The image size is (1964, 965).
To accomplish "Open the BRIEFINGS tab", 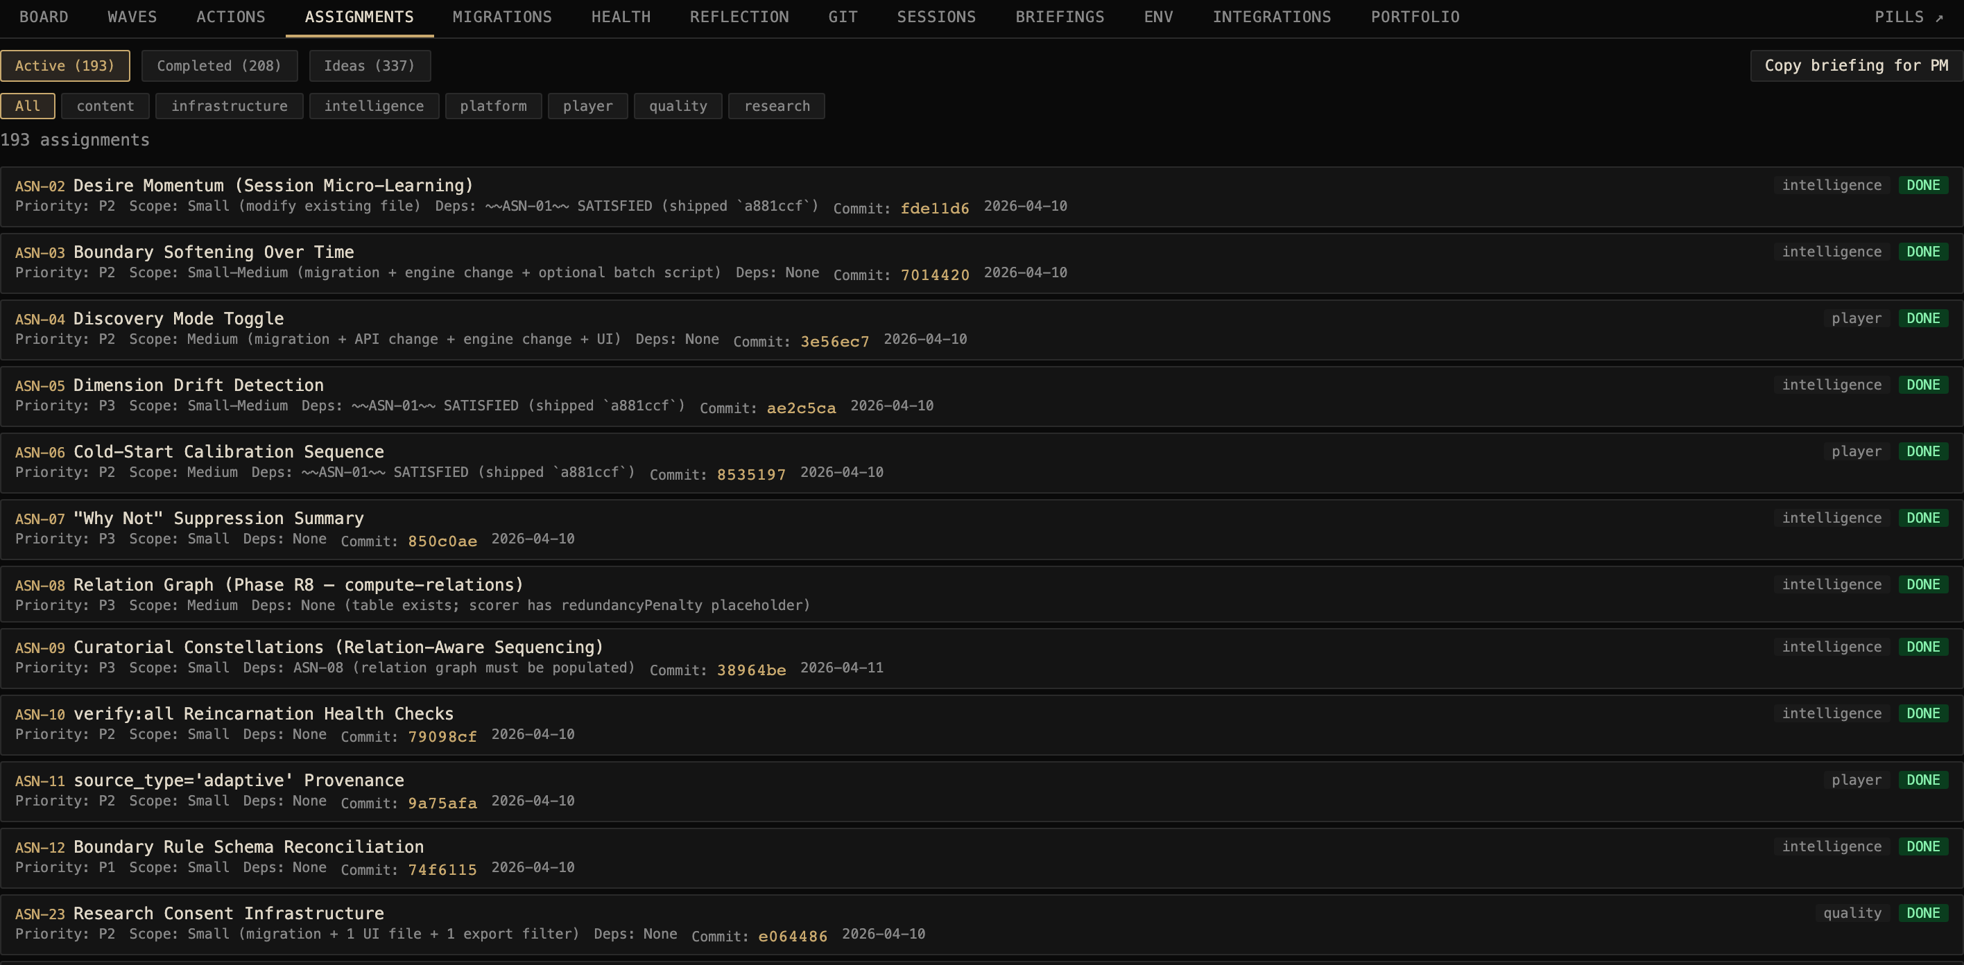I will point(1059,17).
